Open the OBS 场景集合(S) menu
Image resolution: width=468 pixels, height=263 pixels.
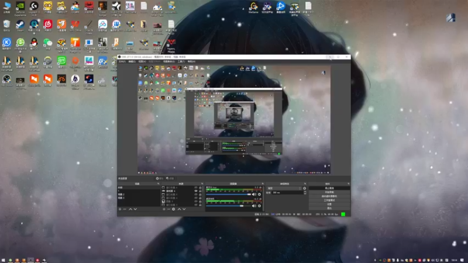pos(169,62)
